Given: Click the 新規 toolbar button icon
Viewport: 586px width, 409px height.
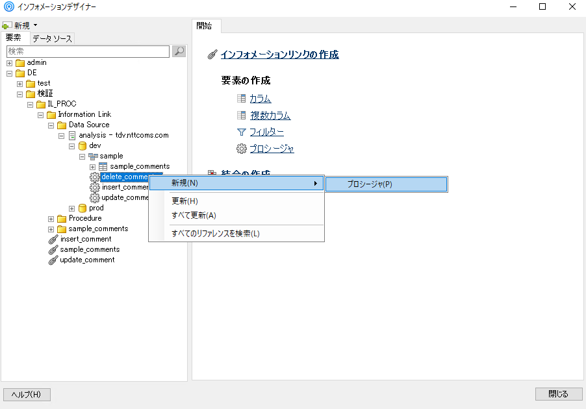Looking at the screenshot, I should click(6, 26).
